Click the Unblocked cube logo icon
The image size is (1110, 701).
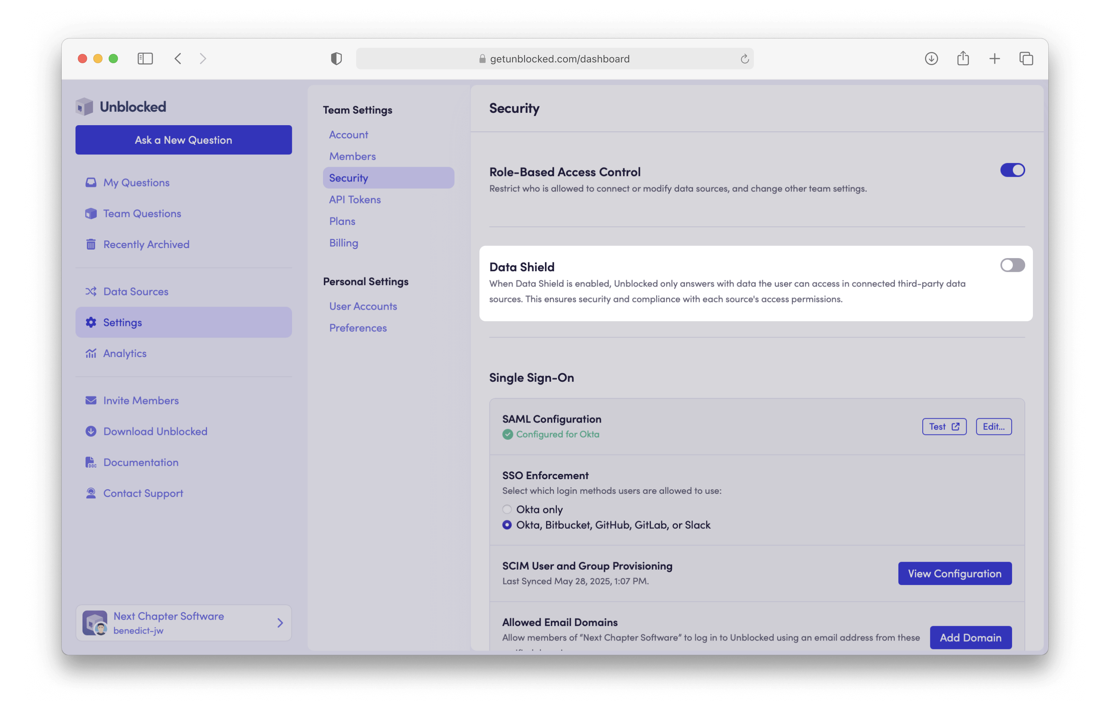pyautogui.click(x=84, y=106)
